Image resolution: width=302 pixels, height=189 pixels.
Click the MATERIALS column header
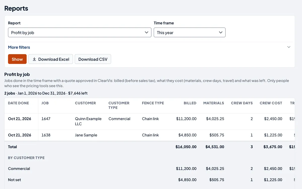(214, 103)
